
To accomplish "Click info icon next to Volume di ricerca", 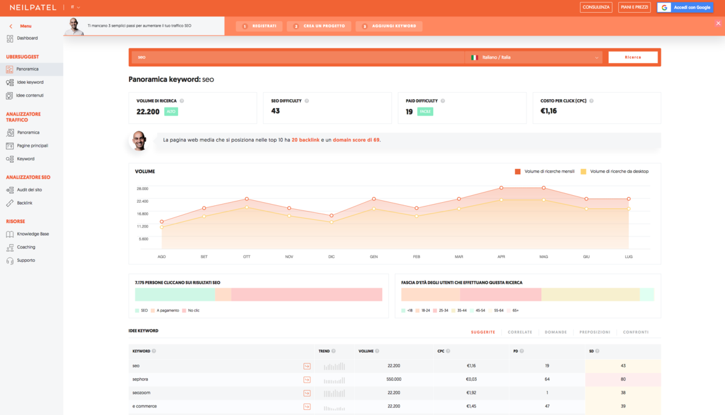I will point(182,101).
